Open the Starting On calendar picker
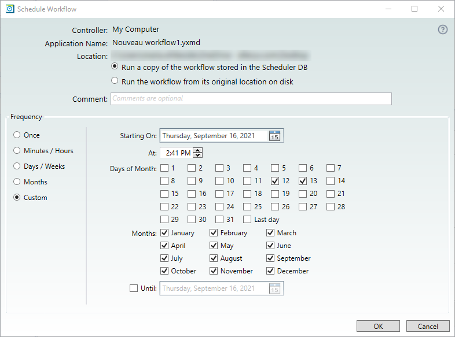Viewport: 455px width, 337px height. click(x=275, y=136)
